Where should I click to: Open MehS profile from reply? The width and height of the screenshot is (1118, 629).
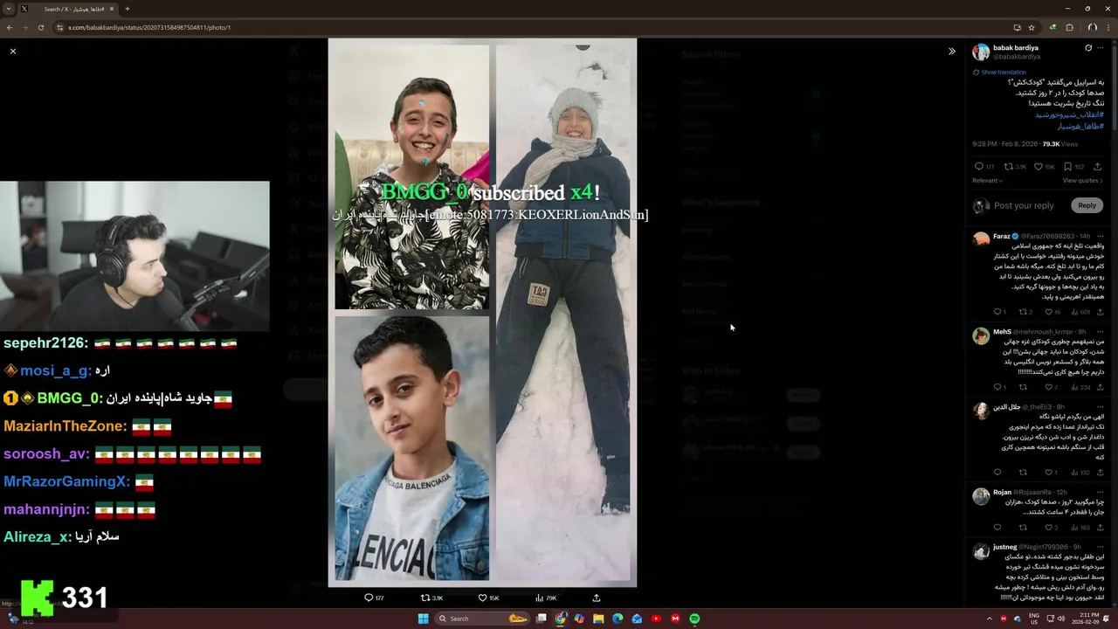click(1002, 332)
